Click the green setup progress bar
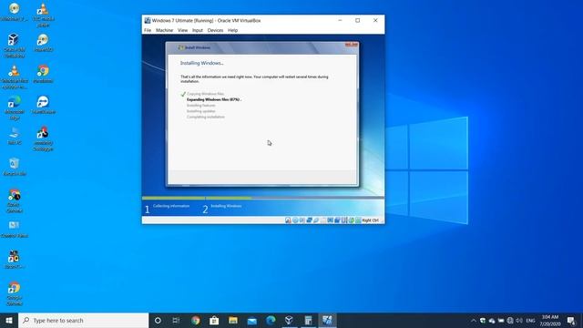Screen dimensions: 583x328 coord(197,199)
